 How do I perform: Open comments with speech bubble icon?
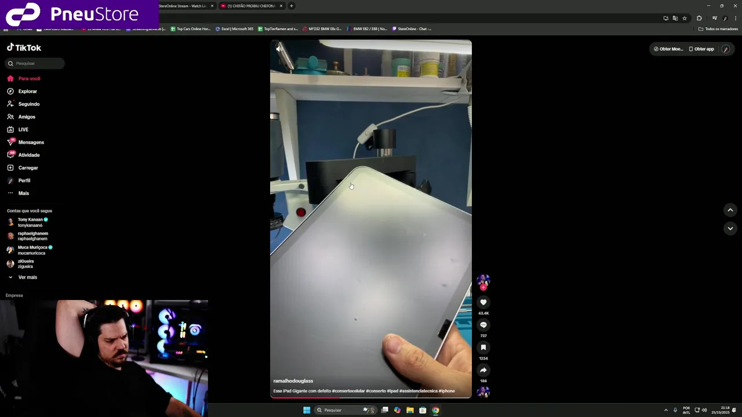[x=483, y=325]
